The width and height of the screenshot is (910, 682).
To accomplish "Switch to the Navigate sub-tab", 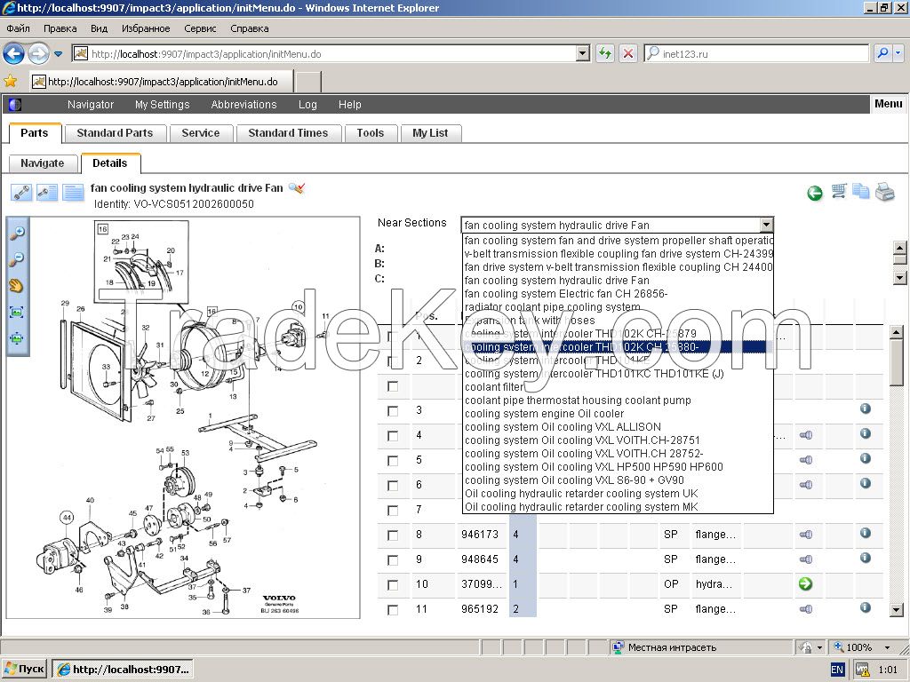I will (x=43, y=163).
